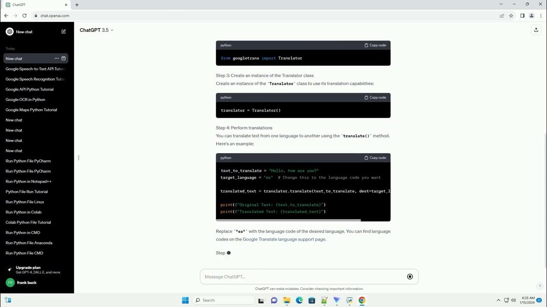Screen dimensions: 547x307
Task: Reload the page
Action: 24,16
